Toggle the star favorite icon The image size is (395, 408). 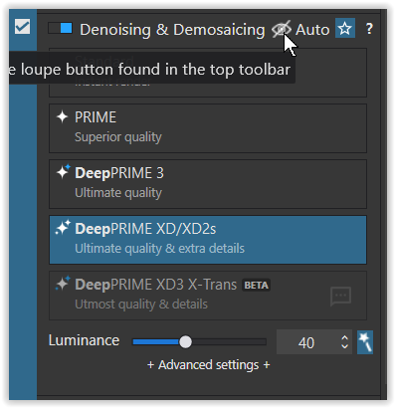[x=345, y=28]
